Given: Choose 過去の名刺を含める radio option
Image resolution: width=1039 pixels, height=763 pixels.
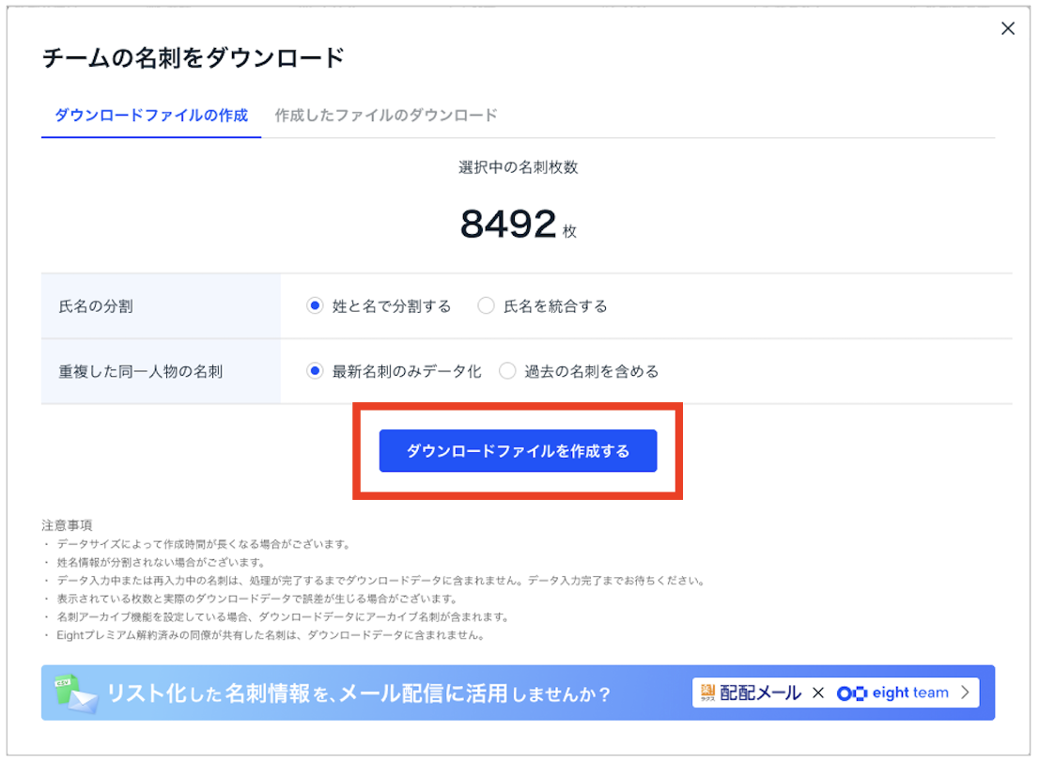Looking at the screenshot, I should [508, 371].
